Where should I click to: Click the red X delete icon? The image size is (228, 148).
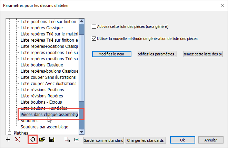tap(17, 140)
